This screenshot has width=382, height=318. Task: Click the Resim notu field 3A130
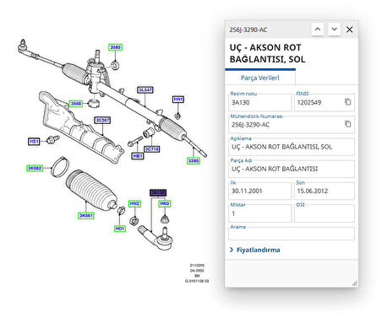tap(259, 102)
